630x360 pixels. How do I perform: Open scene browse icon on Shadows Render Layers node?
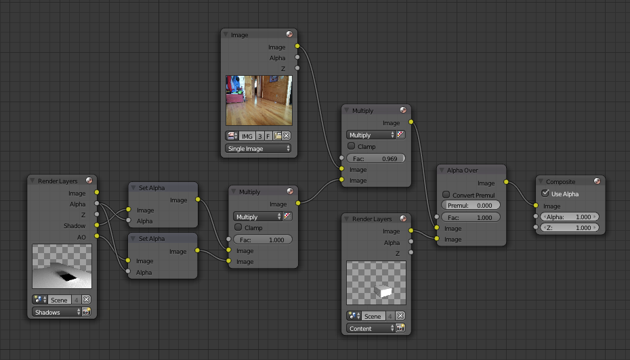coord(39,300)
